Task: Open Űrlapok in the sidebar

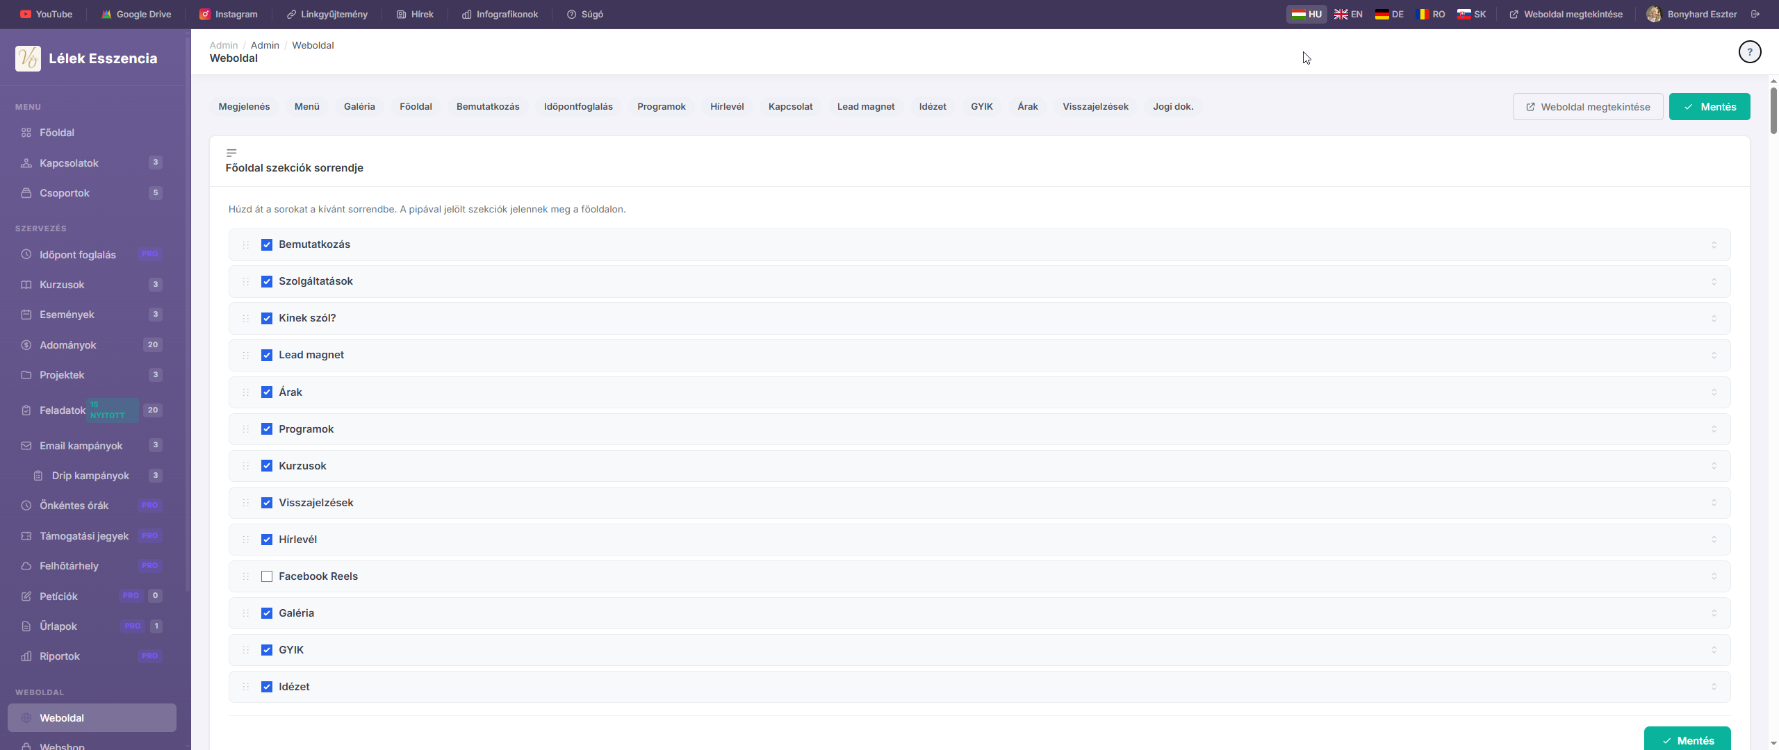Action: tap(92, 626)
